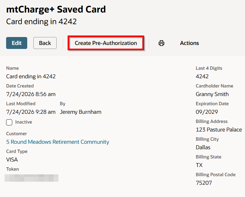Toggle the Inactive checkbox
This screenshot has width=245, height=197.
(9, 122)
